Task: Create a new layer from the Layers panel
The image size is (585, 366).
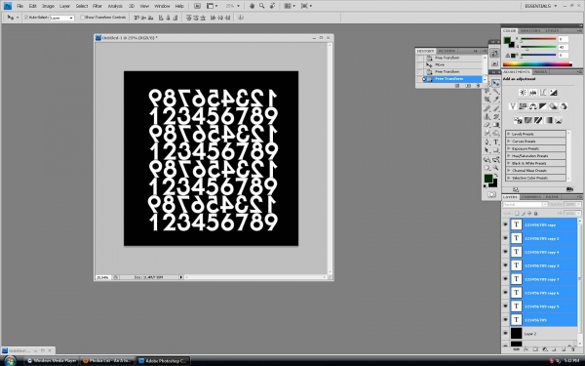Action: point(564,349)
